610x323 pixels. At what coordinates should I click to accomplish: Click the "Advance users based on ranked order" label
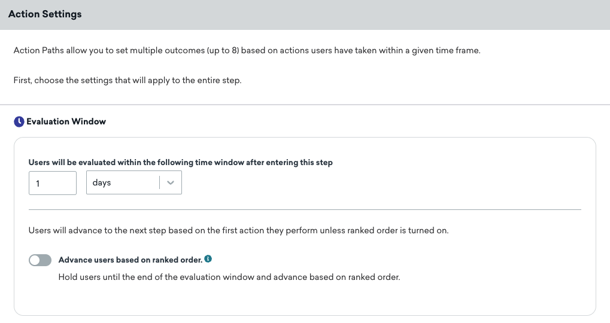tap(131, 260)
